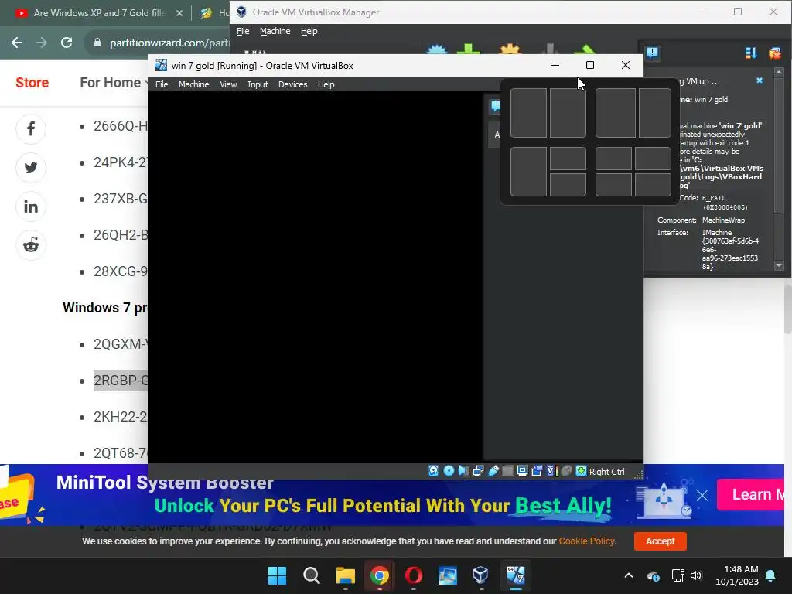Click the USB devices indicator in VM status bar
This screenshot has width=792, height=594.
click(x=493, y=471)
